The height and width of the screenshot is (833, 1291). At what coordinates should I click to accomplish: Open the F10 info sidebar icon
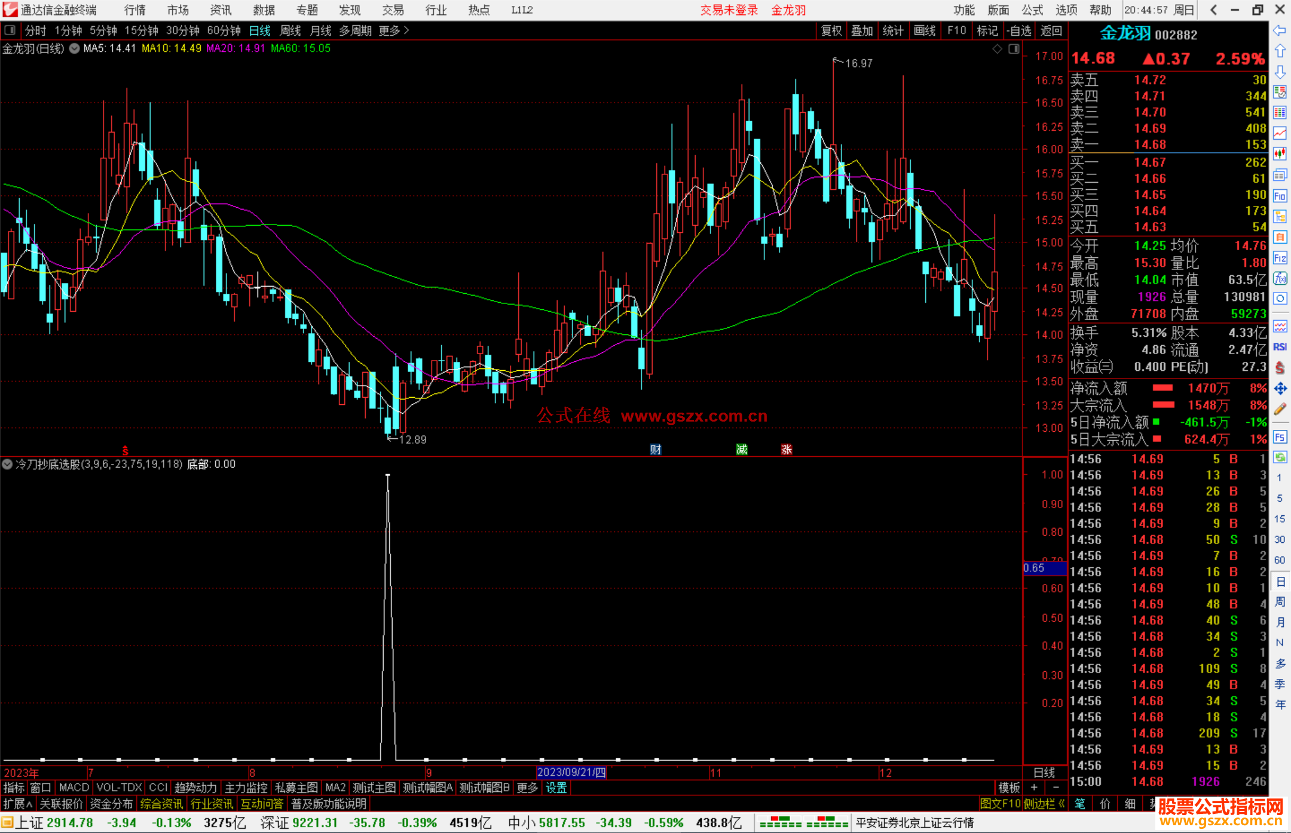[x=1280, y=196]
